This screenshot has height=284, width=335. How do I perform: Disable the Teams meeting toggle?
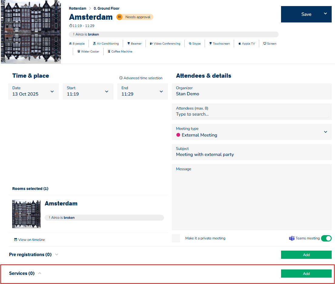[326, 238]
